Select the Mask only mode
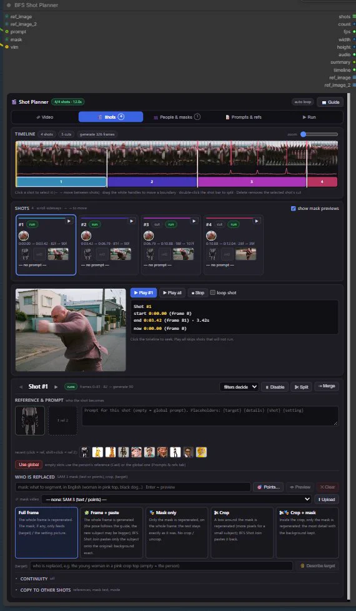Viewport: 356px width, 611px height. (177, 533)
